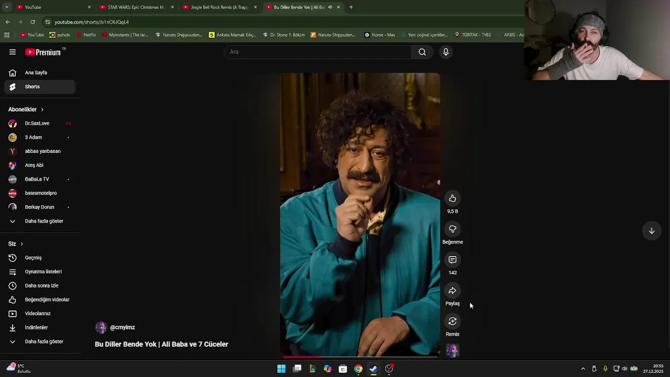Open İndirilenler downloads page

coord(40,327)
